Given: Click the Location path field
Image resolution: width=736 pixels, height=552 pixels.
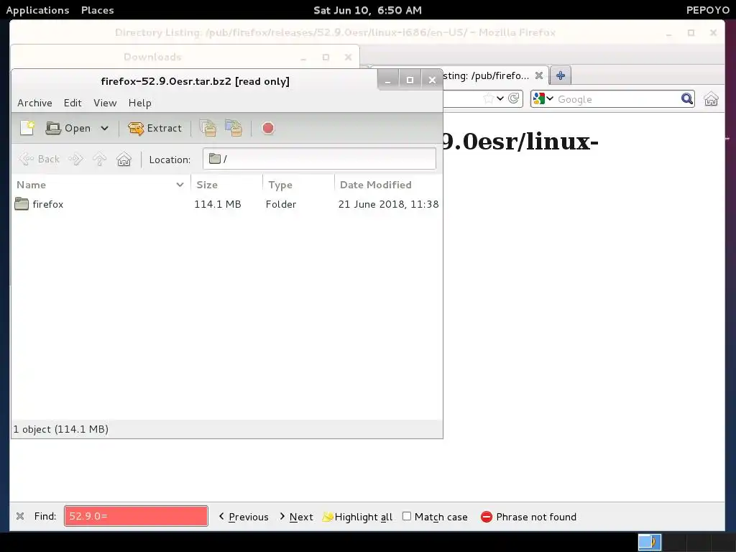Looking at the screenshot, I should coord(319,159).
